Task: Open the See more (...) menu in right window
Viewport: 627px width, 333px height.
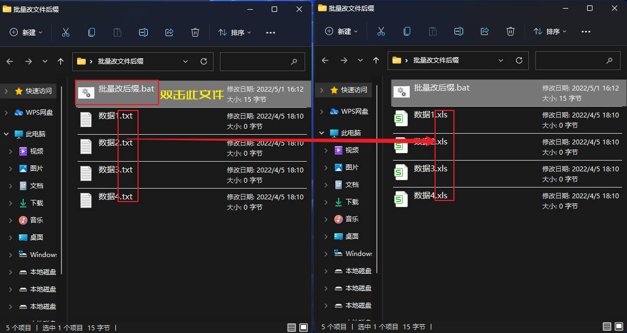Action: (x=586, y=32)
